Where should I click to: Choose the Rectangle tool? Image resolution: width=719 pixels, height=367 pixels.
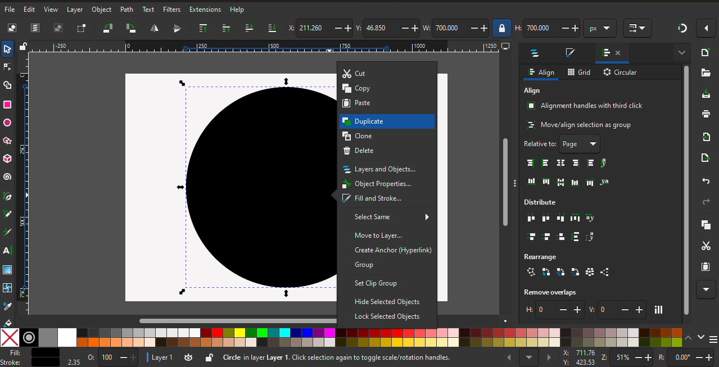7,105
